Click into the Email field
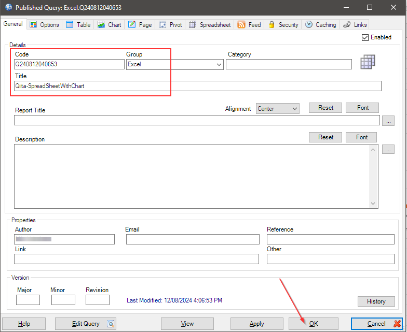407x332 pixels. click(193, 239)
